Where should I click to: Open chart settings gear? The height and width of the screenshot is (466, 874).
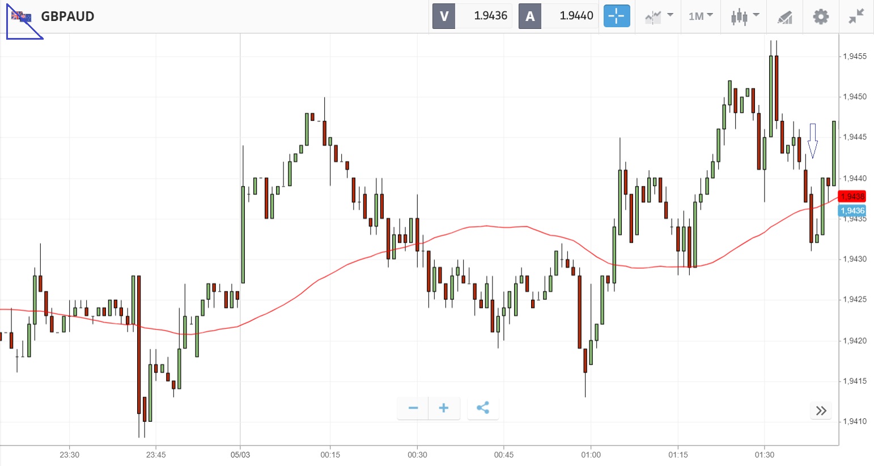[820, 16]
